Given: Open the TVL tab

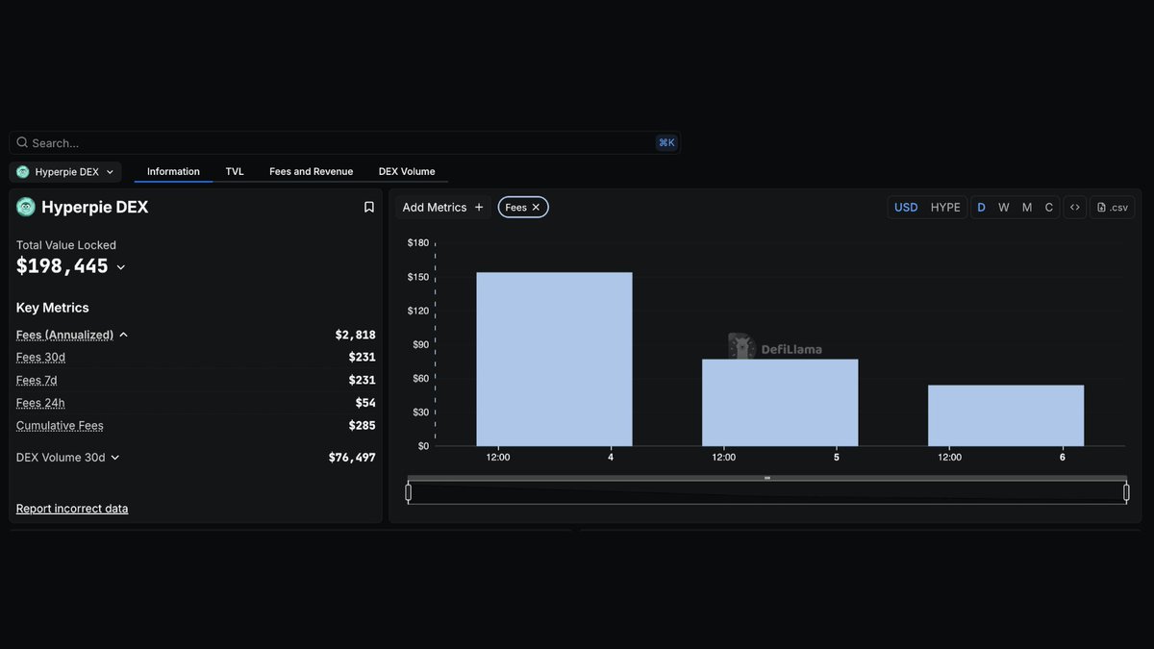Looking at the screenshot, I should tap(235, 171).
